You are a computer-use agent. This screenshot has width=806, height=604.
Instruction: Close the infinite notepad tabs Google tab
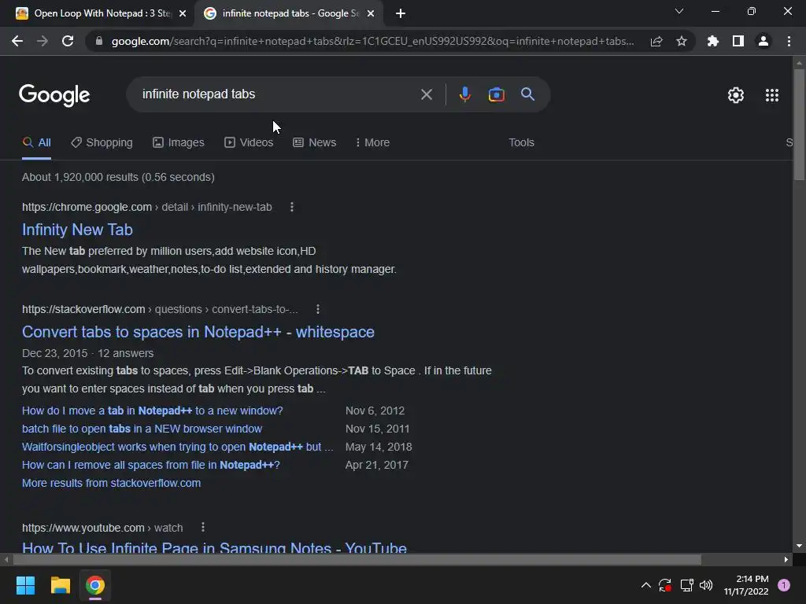click(371, 13)
